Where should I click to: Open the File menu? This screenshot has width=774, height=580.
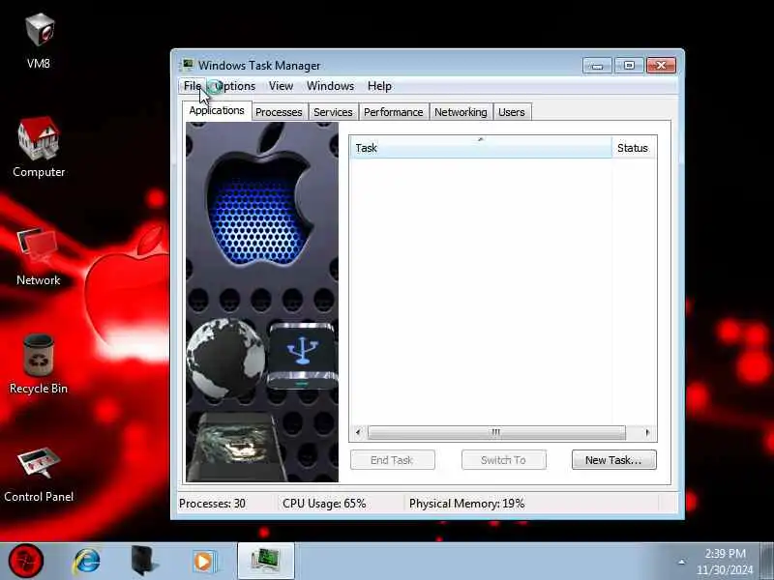[x=192, y=86]
